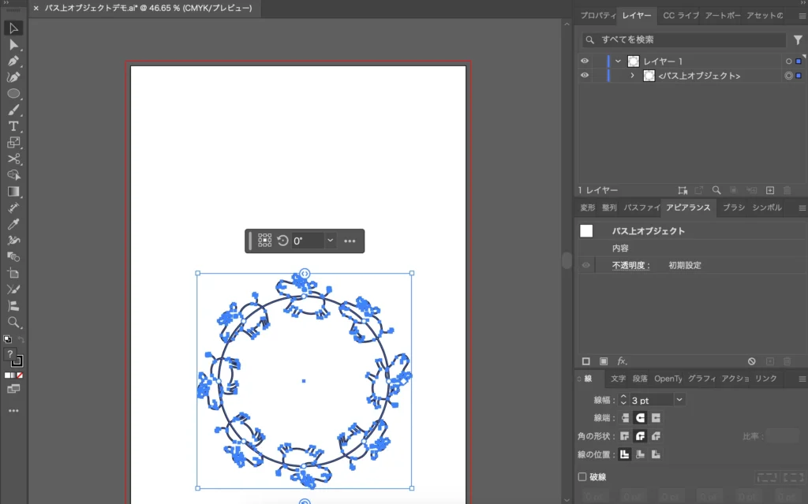808x504 pixels.
Task: Select the Eyedropper tool
Action: 13,224
